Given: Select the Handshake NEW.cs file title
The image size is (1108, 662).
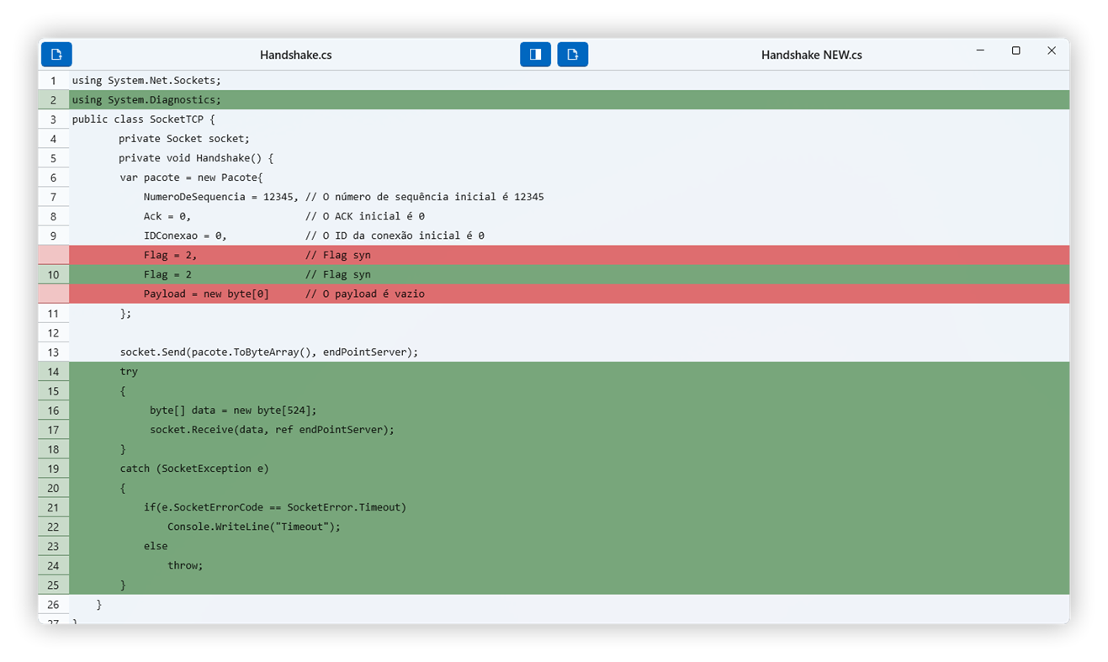Looking at the screenshot, I should tap(811, 56).
